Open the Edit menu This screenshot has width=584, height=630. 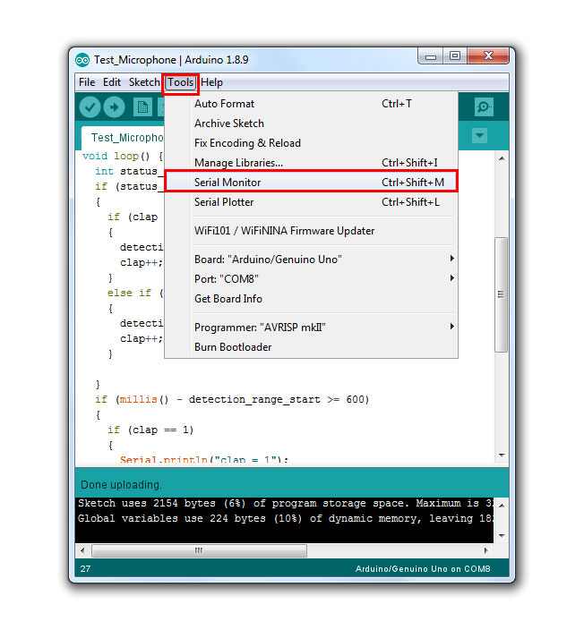[x=112, y=82]
